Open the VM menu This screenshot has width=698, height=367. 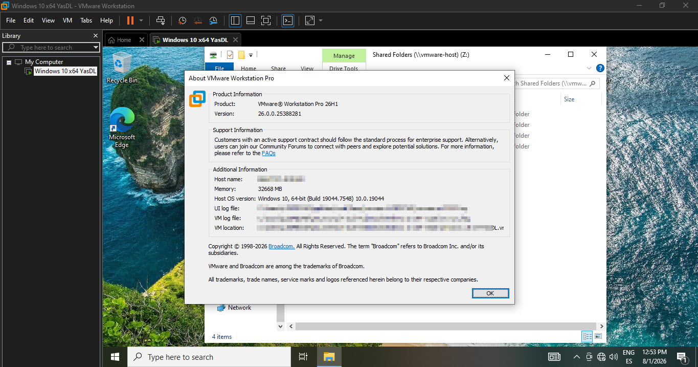pos(67,20)
